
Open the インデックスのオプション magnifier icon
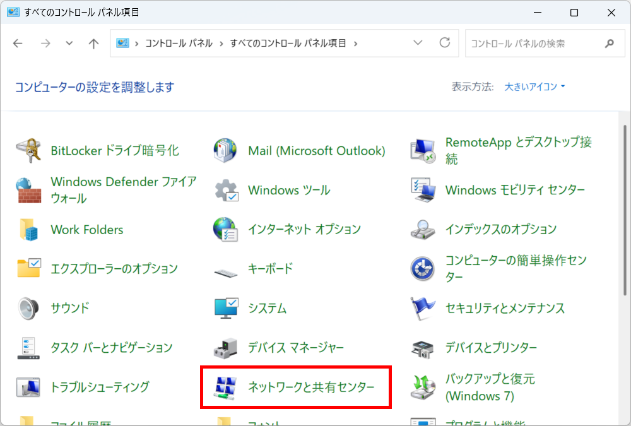coord(423,230)
